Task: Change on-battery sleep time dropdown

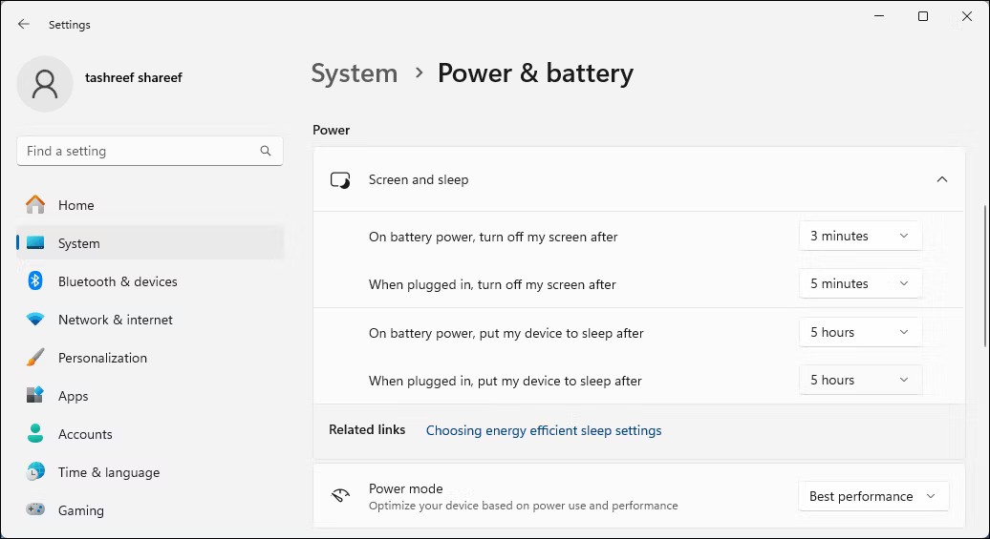Action: [x=860, y=332]
